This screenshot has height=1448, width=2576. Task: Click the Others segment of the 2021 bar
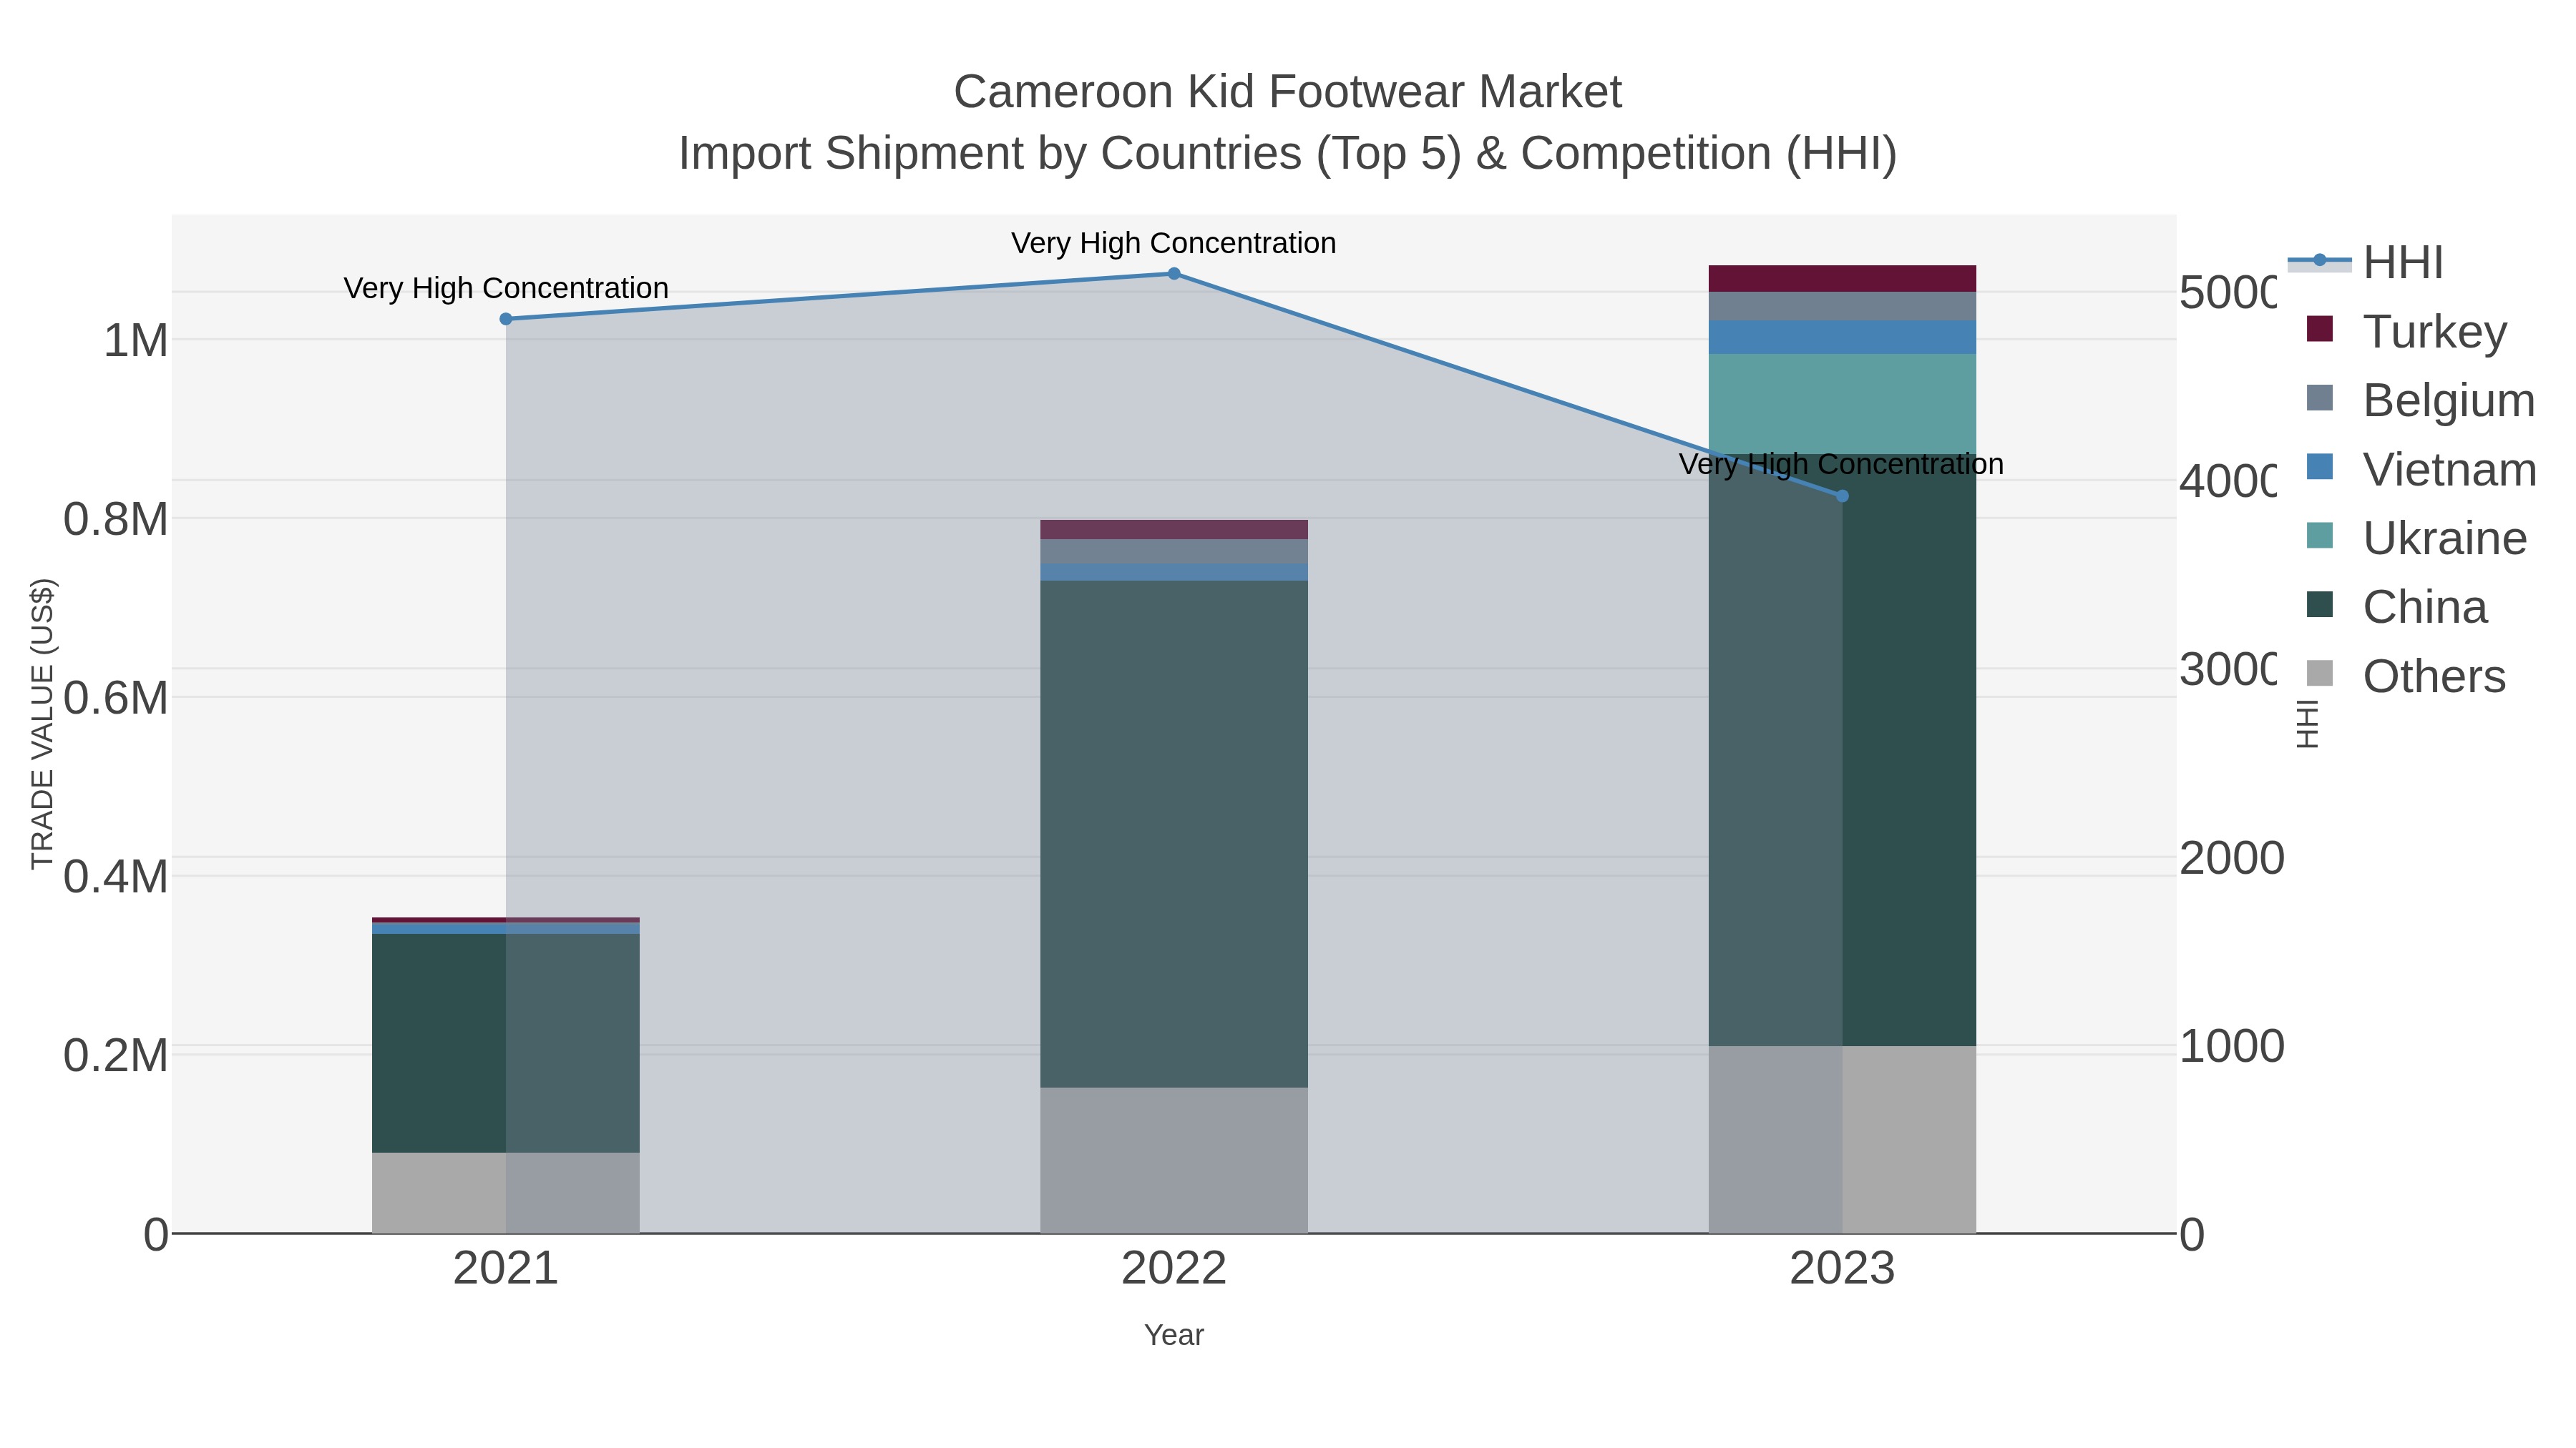coord(506,1192)
